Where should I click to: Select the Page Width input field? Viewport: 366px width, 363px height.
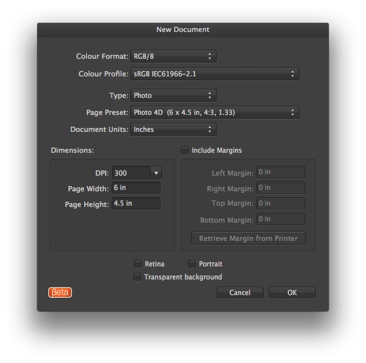pos(136,188)
